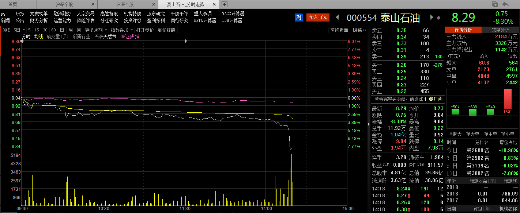520x213 pixels.
Task: Open new tab with plus icon
Action: [225, 4]
